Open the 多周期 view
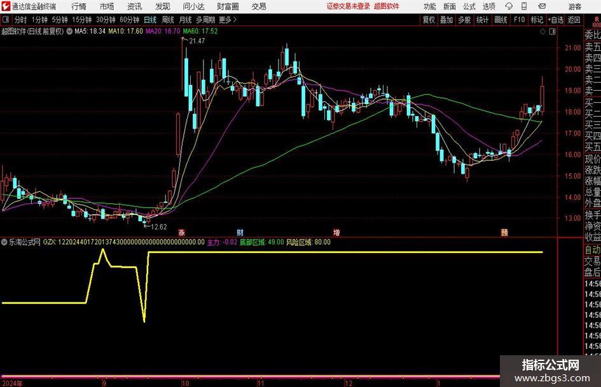This screenshot has height=387, width=601. 205,20
